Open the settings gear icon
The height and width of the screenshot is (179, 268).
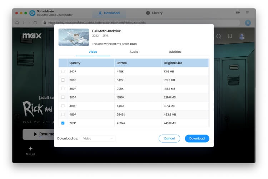click(x=238, y=12)
